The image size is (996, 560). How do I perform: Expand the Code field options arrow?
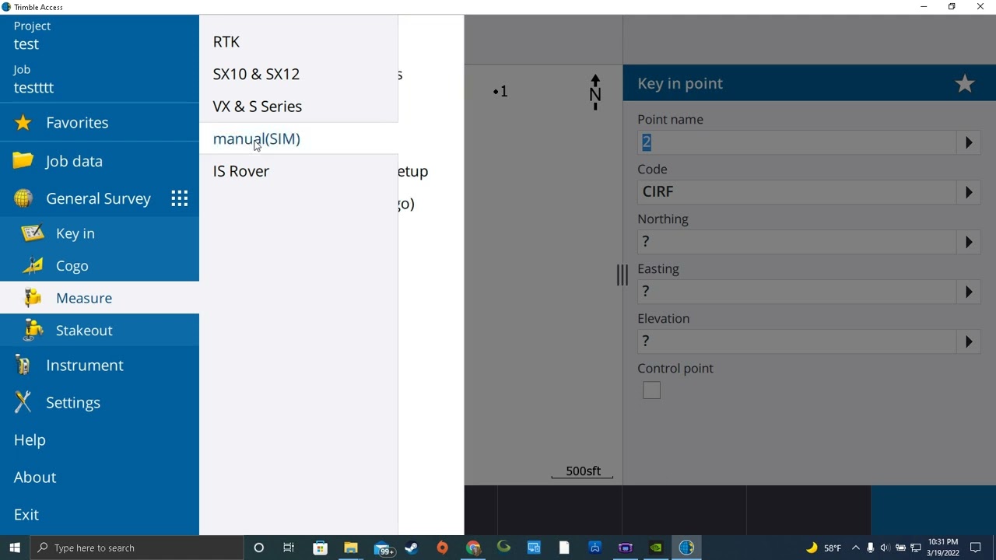[969, 192]
